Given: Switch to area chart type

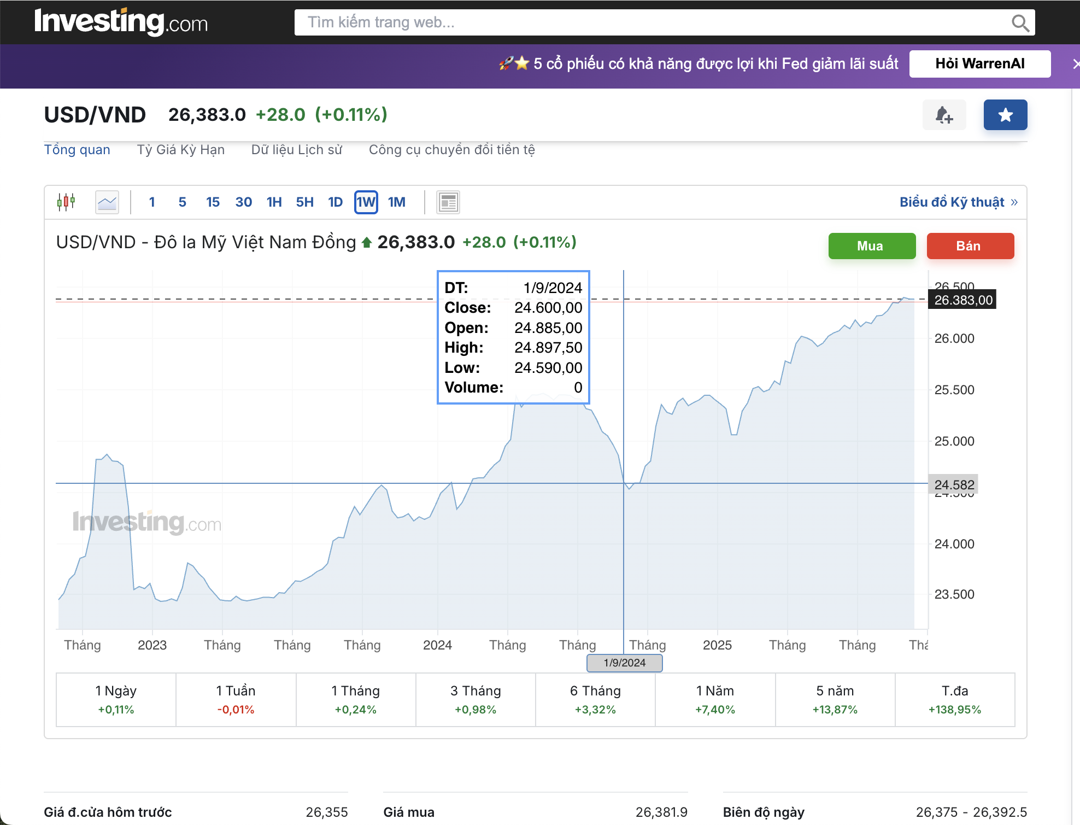Looking at the screenshot, I should click(x=107, y=202).
